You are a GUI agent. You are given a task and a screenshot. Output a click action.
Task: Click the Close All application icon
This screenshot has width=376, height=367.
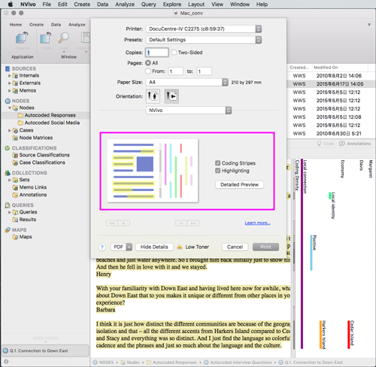22,38
